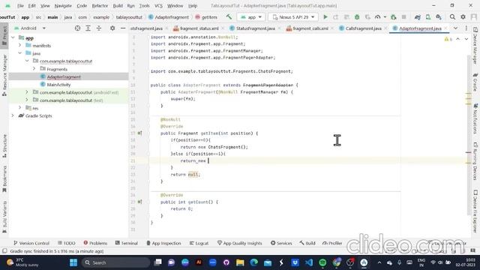Start debugging with the green bug icon

pos(357,17)
